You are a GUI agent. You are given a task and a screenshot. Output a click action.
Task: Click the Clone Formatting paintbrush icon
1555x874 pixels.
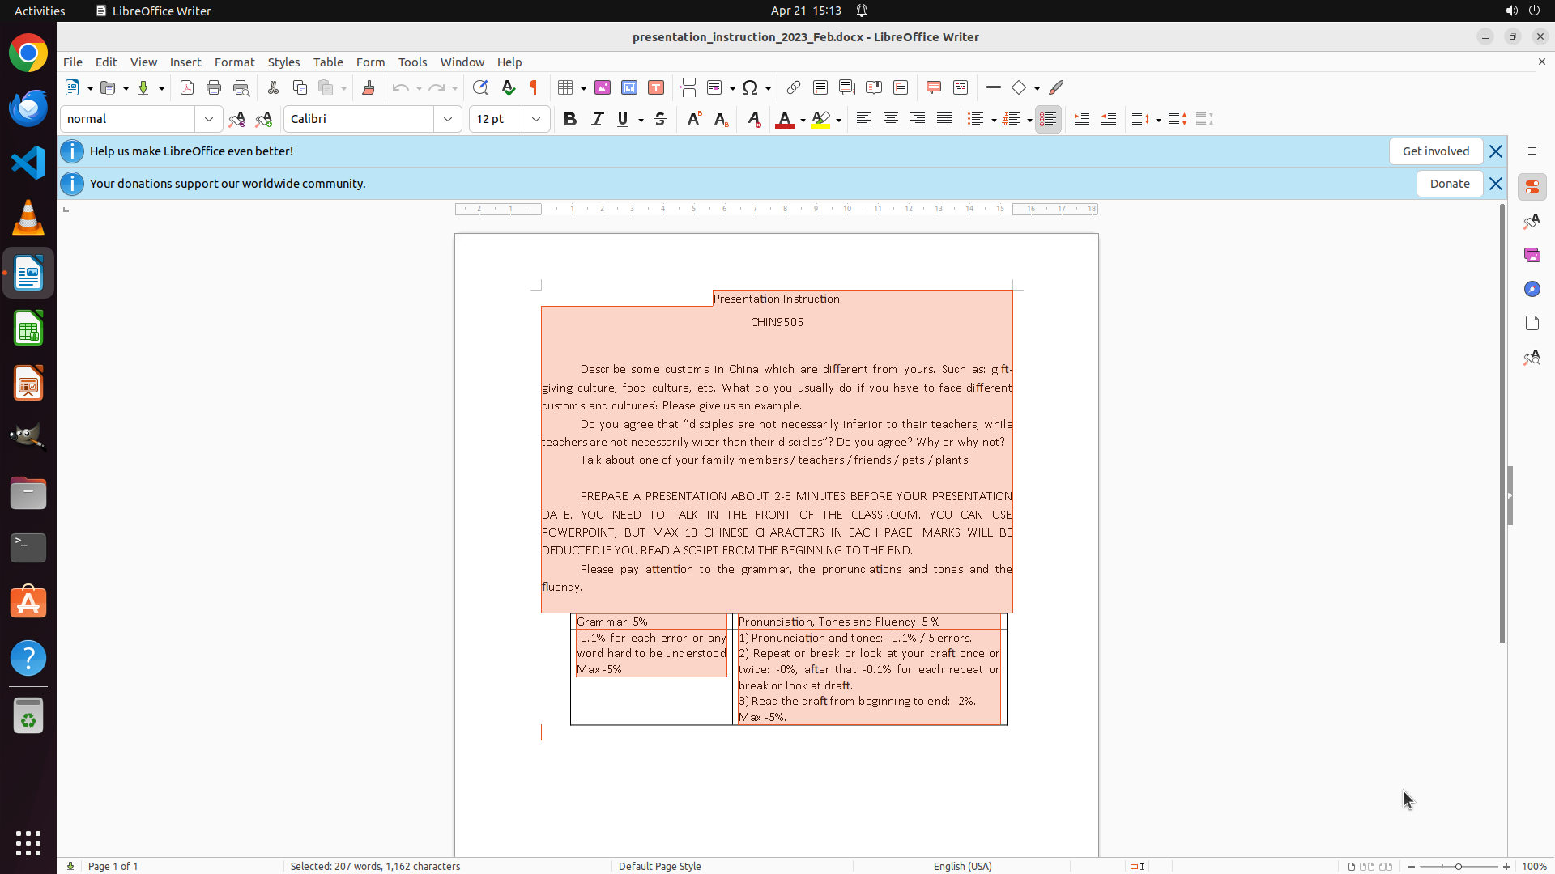point(369,87)
